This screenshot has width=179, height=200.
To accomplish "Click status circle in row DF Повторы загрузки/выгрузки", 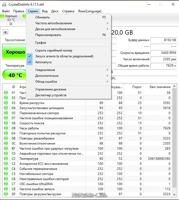I will click(x=6, y=194).
